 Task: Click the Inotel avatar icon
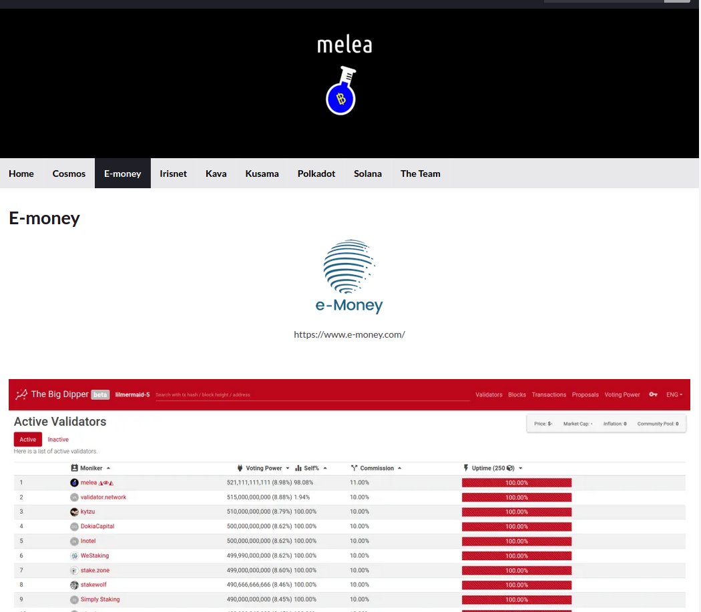coord(74,541)
